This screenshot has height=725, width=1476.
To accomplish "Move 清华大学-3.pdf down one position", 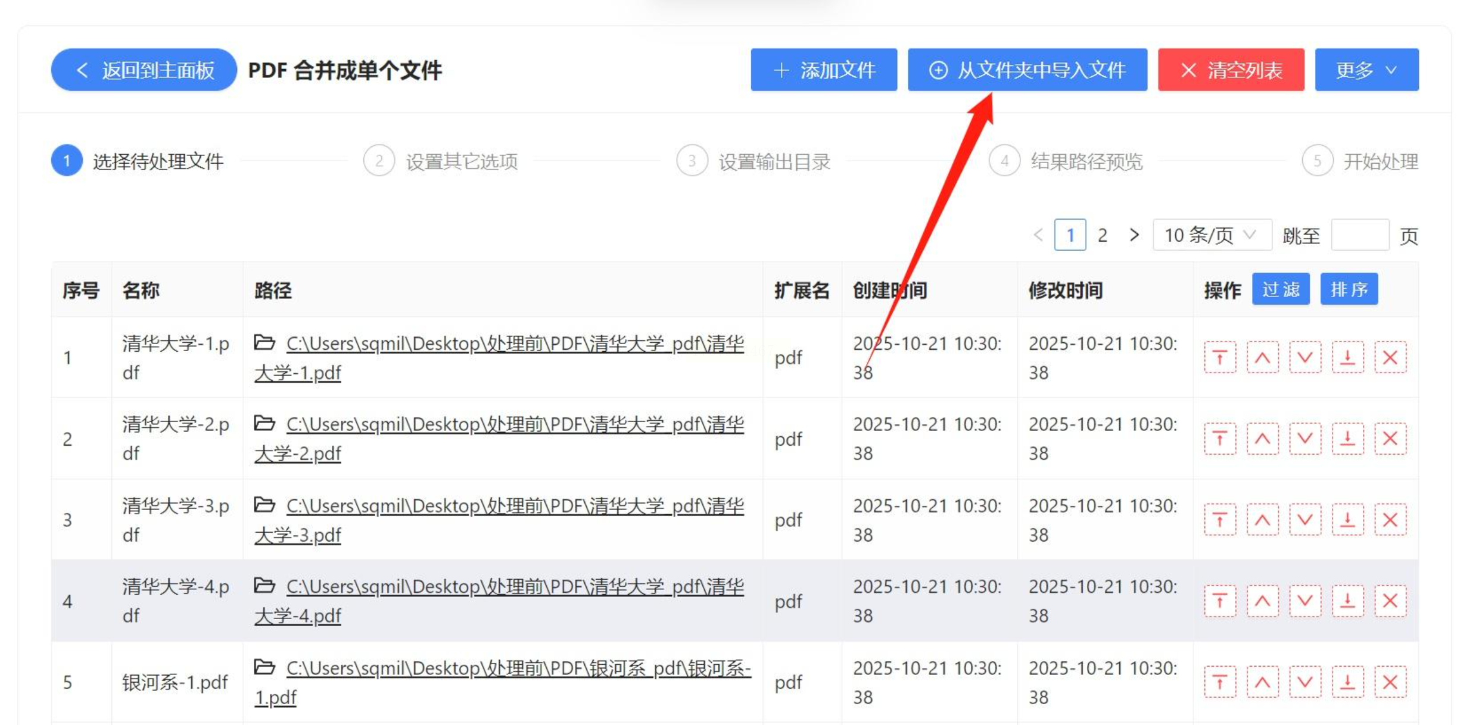I will point(1304,520).
